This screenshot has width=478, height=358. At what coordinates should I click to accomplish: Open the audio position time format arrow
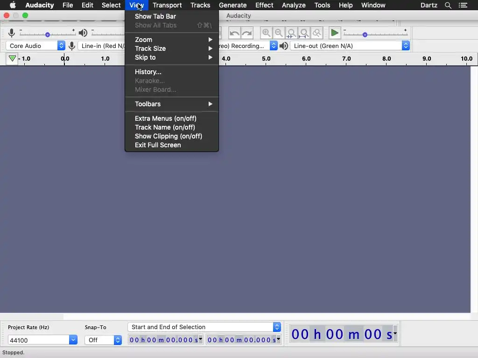point(395,333)
